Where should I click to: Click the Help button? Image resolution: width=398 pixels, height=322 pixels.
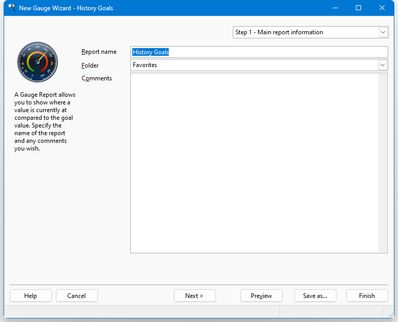click(x=31, y=296)
